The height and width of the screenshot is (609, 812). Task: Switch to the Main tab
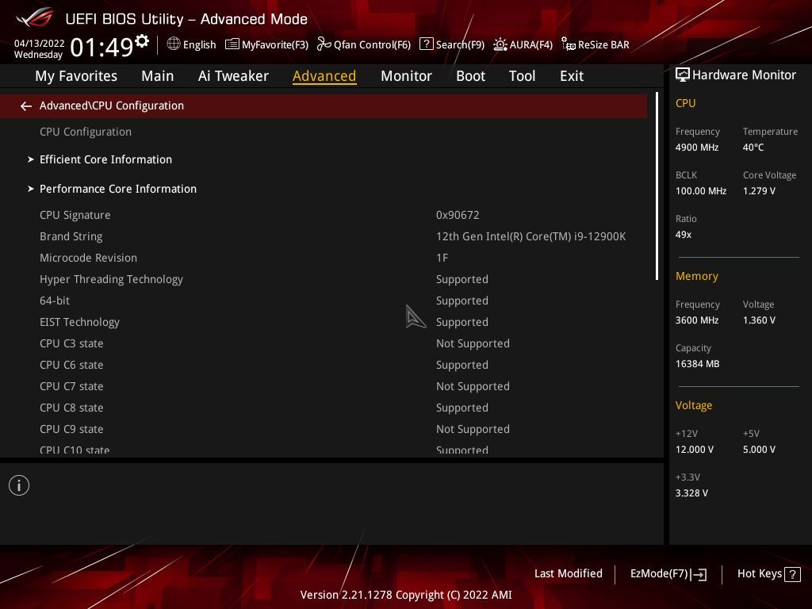[x=158, y=76]
